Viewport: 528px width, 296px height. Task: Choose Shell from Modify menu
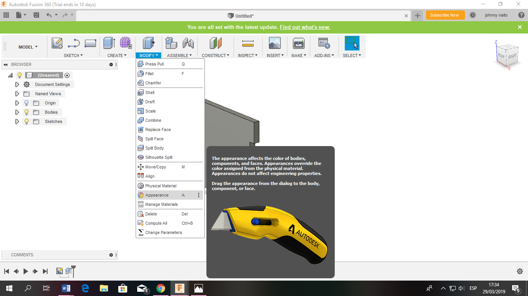pyautogui.click(x=170, y=92)
